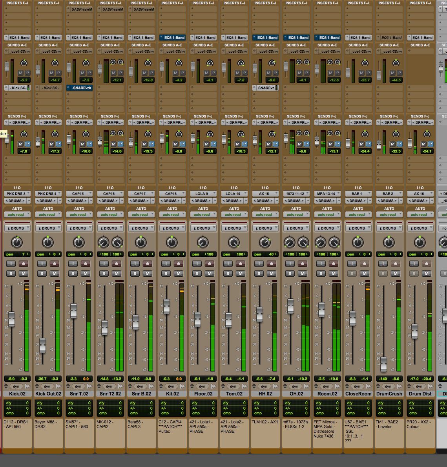Open PHX DRS 3 input selector on Kick.02

17,193
